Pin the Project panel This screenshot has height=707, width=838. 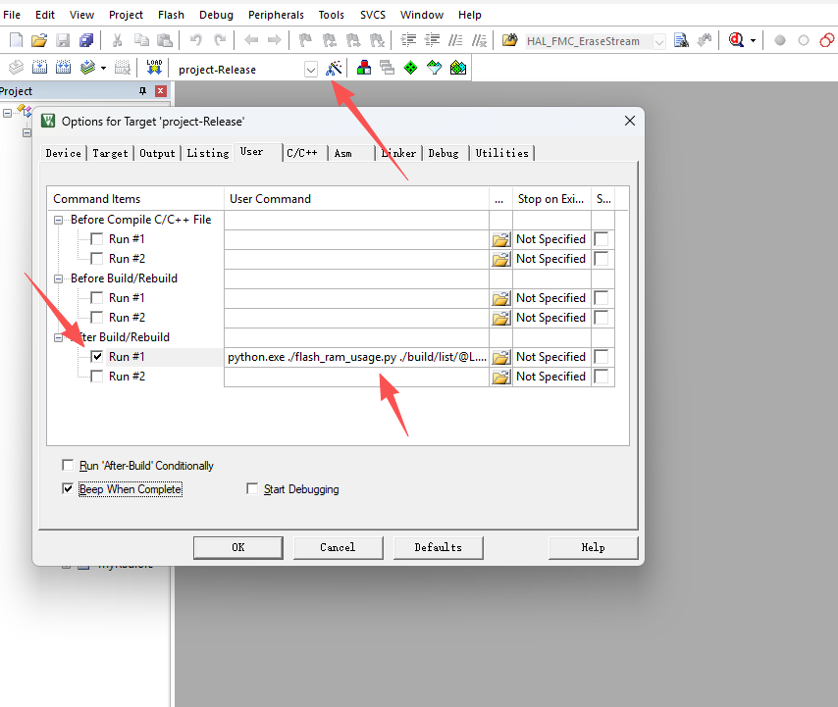click(x=142, y=91)
